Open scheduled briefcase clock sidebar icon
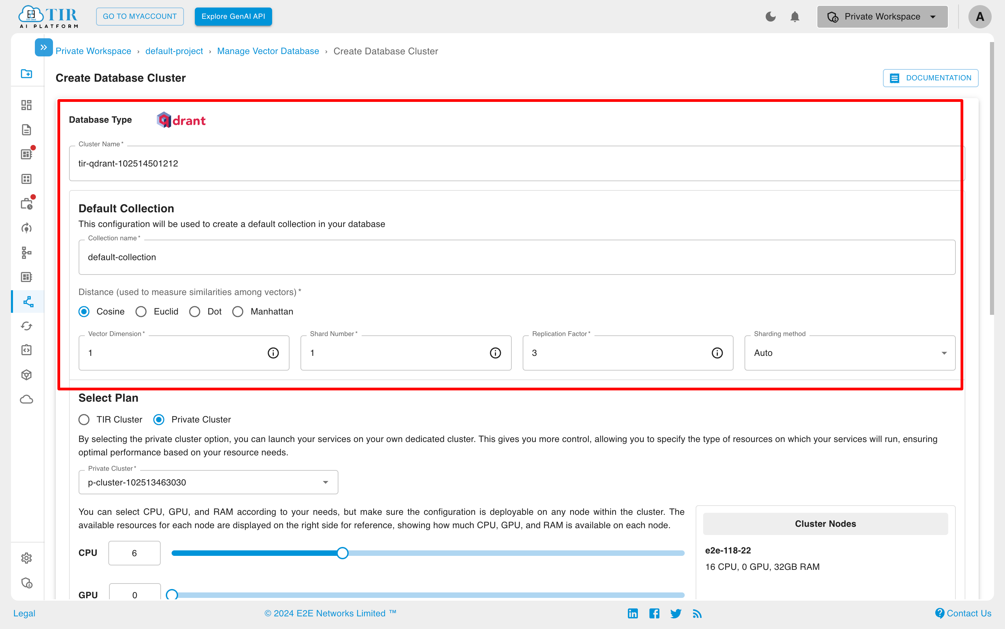 click(27, 203)
